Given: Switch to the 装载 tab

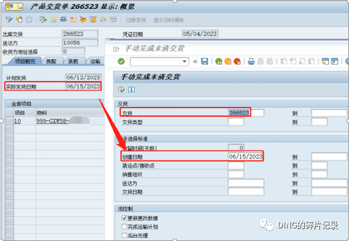Looking at the screenshot, I should pyautogui.click(x=73, y=62).
